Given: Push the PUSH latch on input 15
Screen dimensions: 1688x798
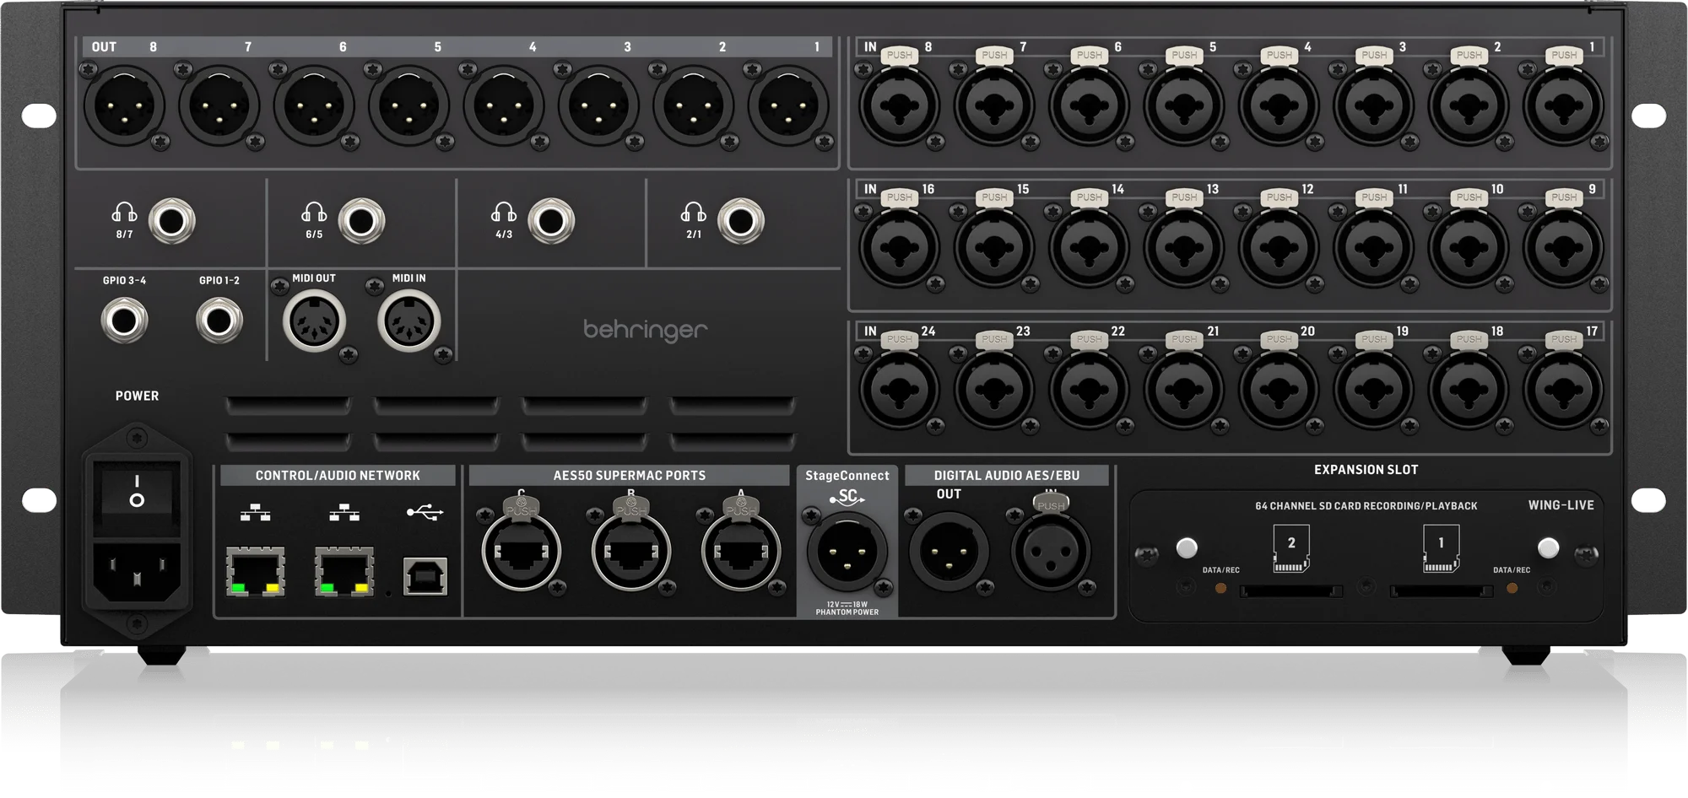Looking at the screenshot, I should coord(994,197).
